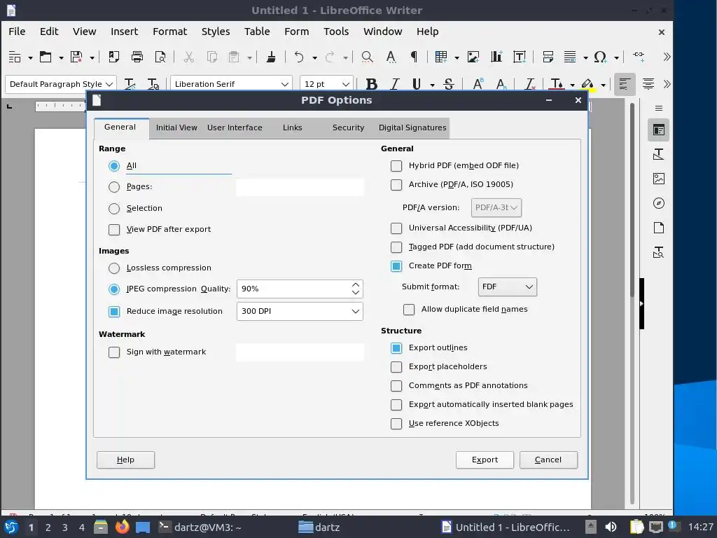Select the Selection range radio button

pyautogui.click(x=114, y=209)
